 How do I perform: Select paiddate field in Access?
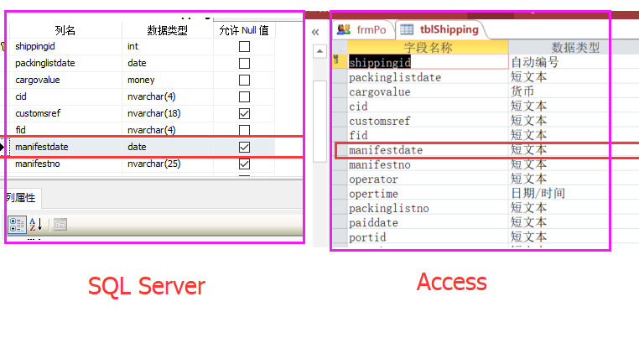tap(374, 223)
